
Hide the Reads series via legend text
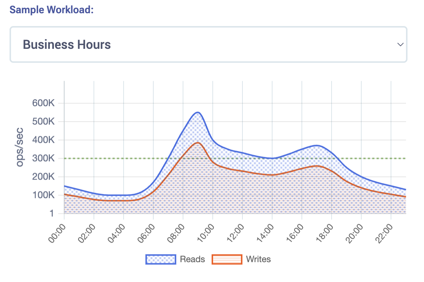192,259
